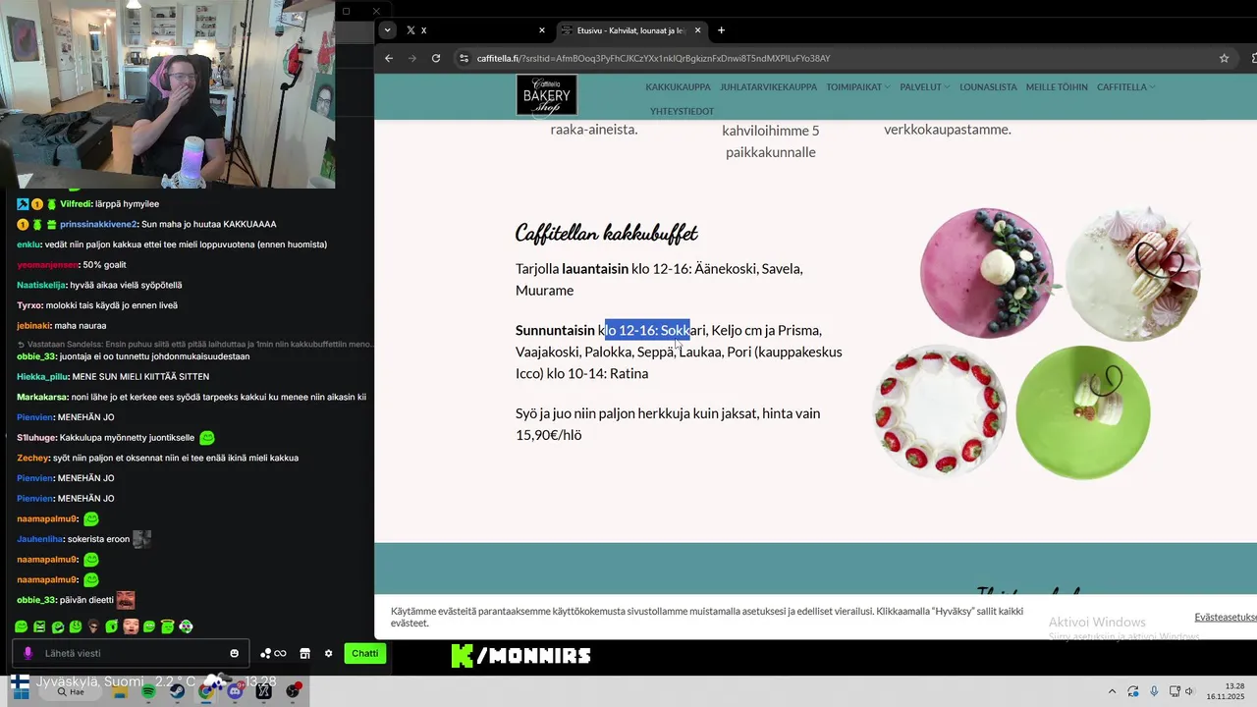Click the purple microphone icon in chat input
Image resolution: width=1257 pixels, height=707 pixels.
pos(27,653)
